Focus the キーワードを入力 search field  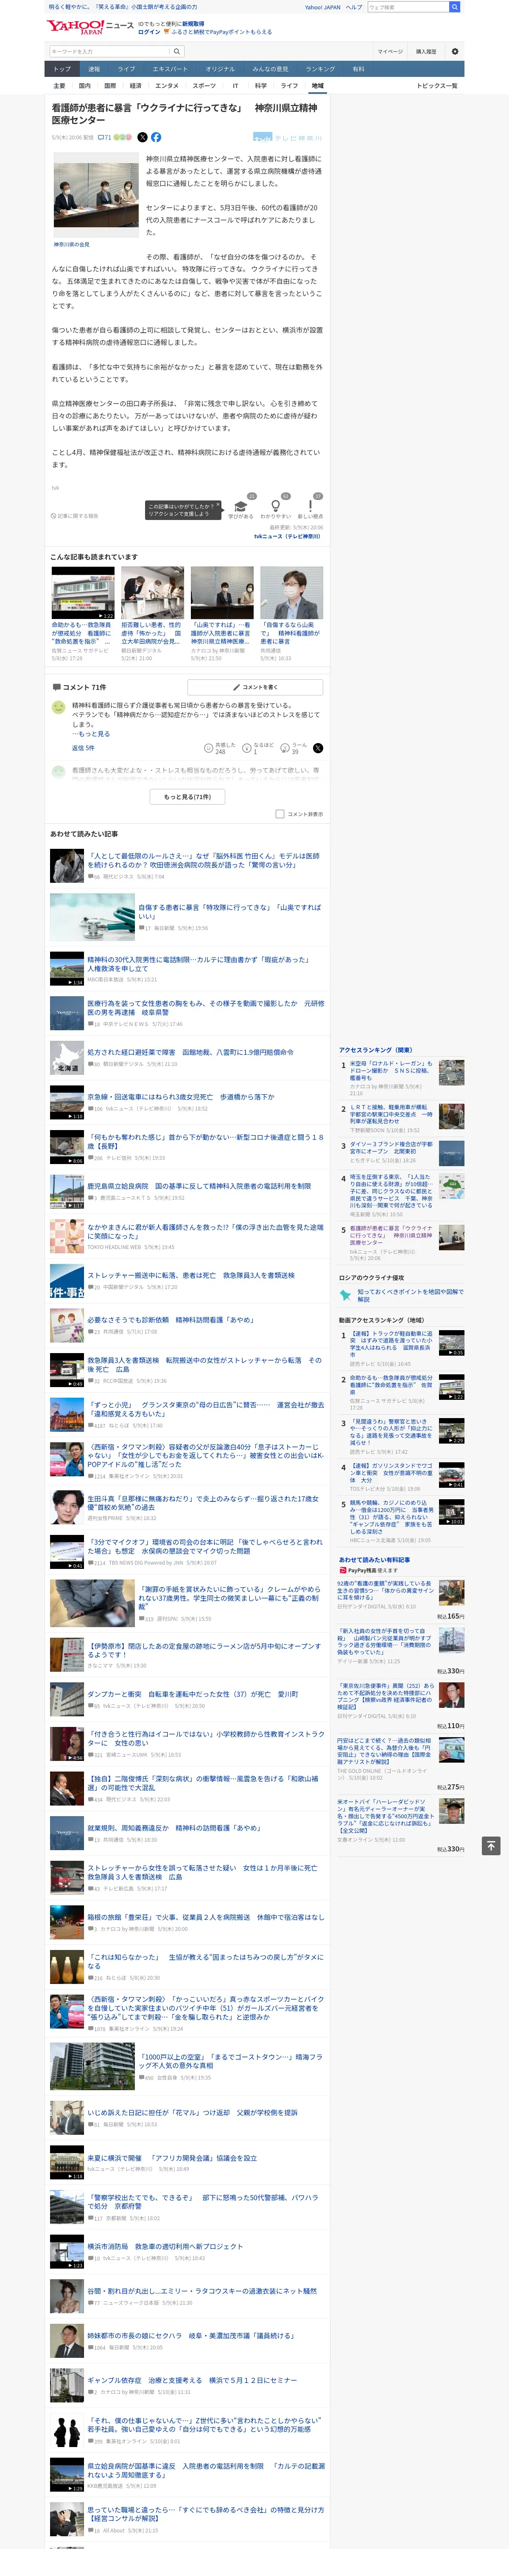pos(110,51)
